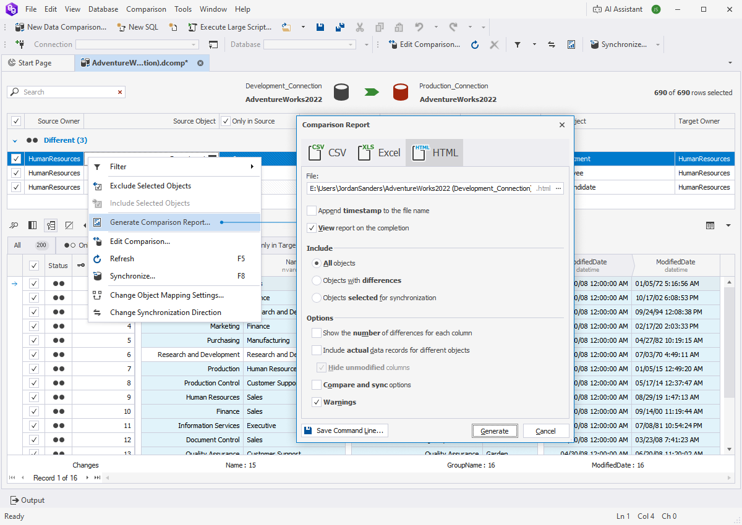Screen dimensions: 742x525
Task: Click the All 200 filter tab
Action: [31, 245]
